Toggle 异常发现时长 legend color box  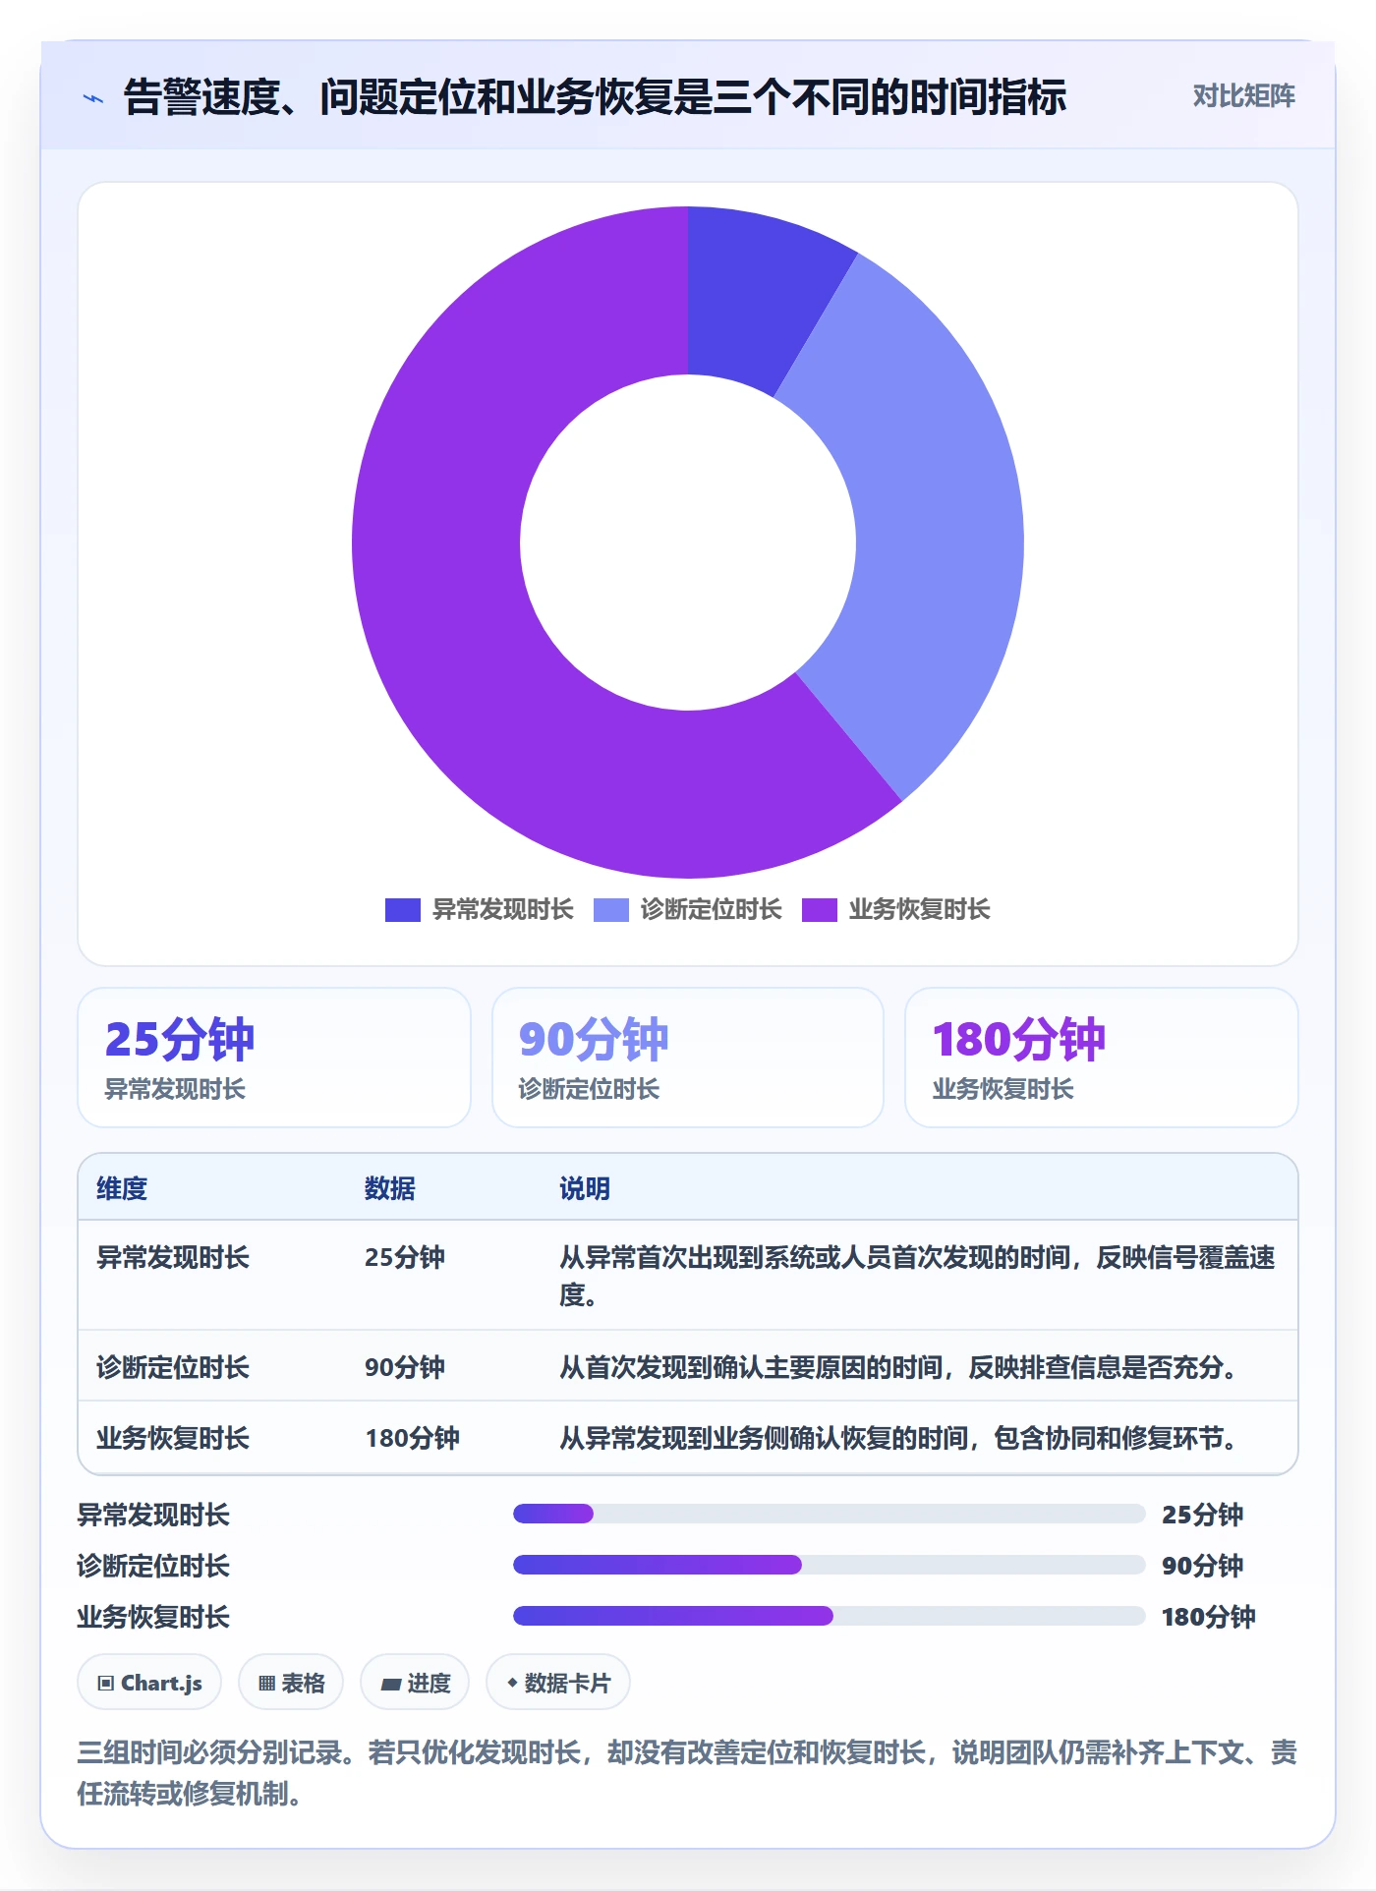coord(403,910)
